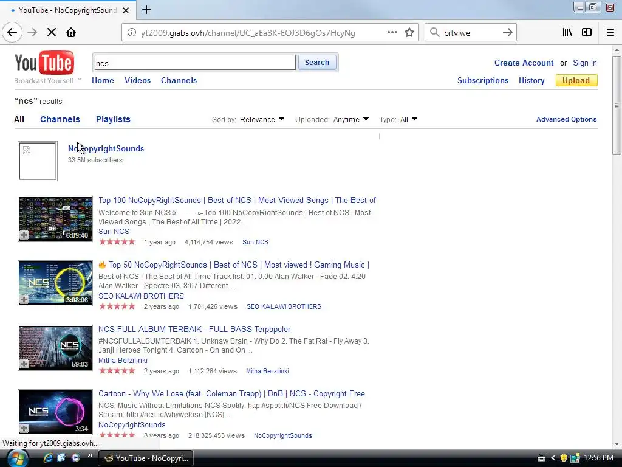Open Top 100 NoCopyRightSounds video title

tap(238, 201)
